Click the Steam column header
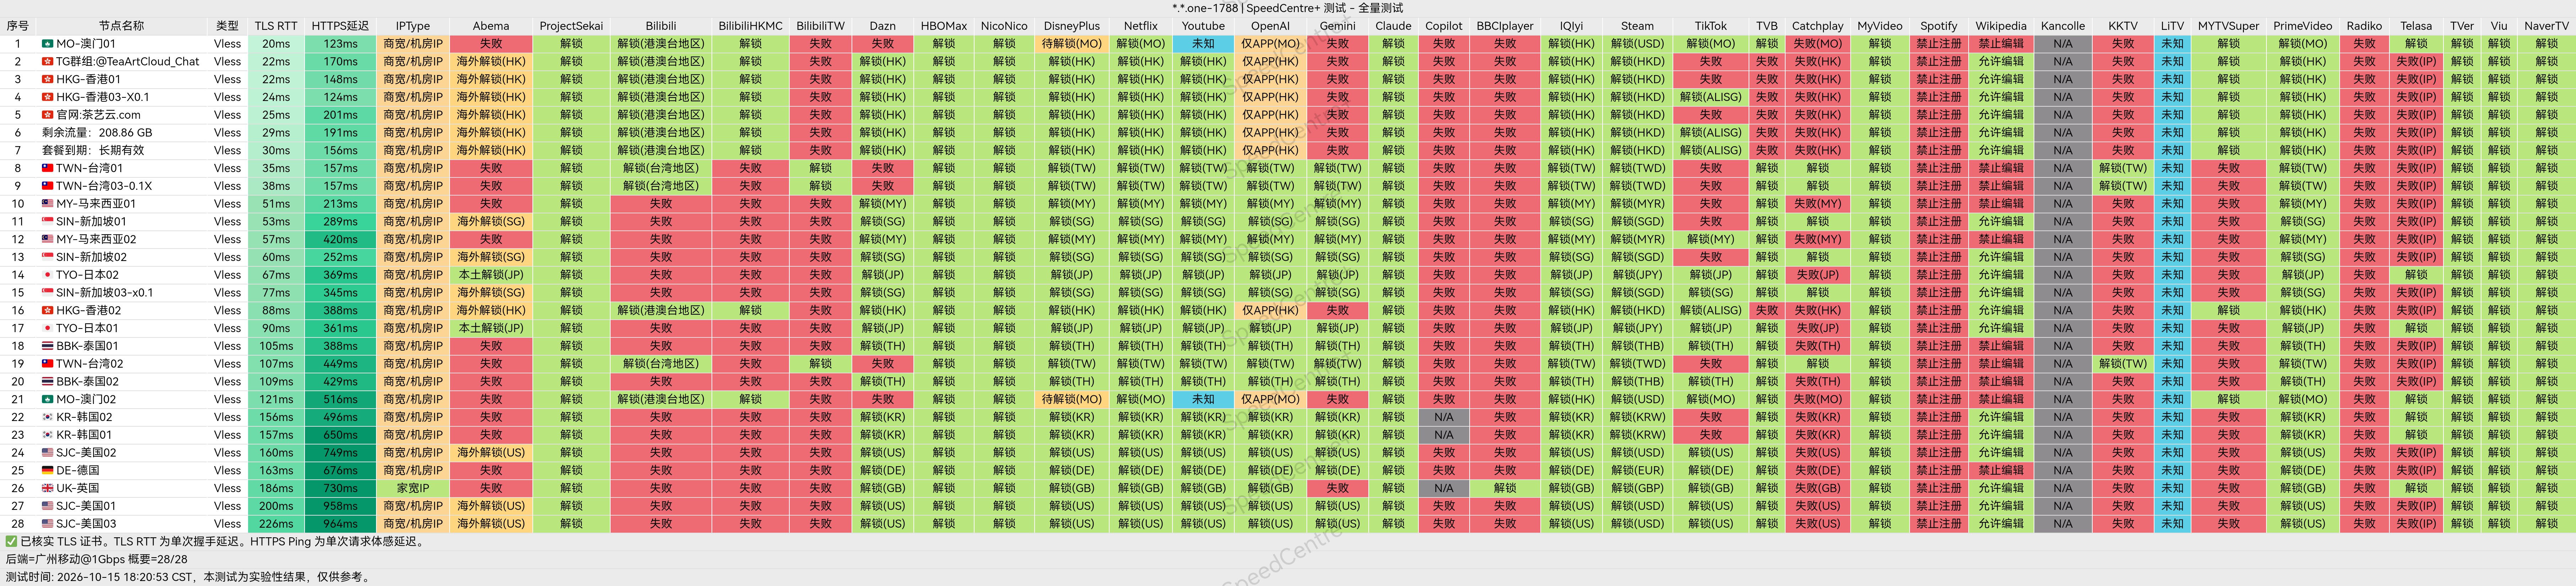 [x=1637, y=26]
